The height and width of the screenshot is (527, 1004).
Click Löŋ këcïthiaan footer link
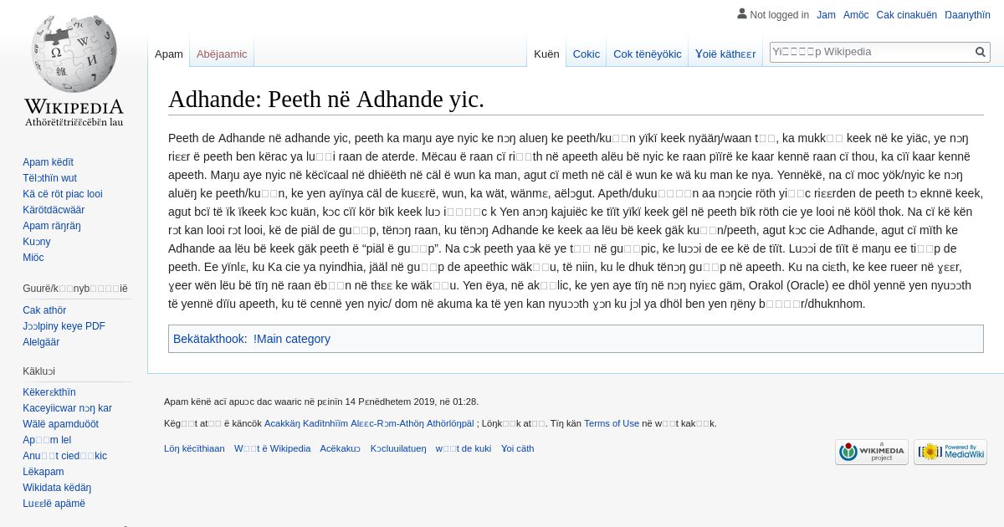(194, 448)
